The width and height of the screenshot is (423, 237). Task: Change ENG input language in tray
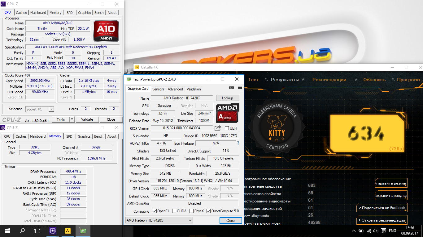[392, 231]
